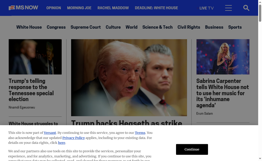262x161 pixels.
Task: Open the Morning Joe section
Action: click(x=79, y=8)
